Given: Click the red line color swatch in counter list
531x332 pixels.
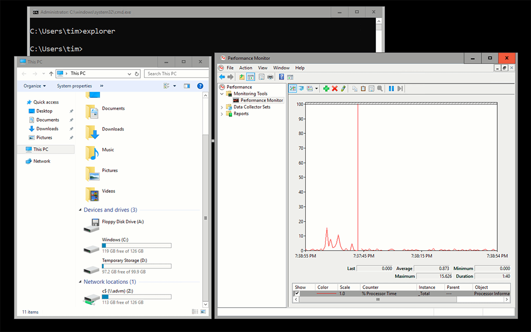Looking at the screenshot, I should tap(327, 293).
